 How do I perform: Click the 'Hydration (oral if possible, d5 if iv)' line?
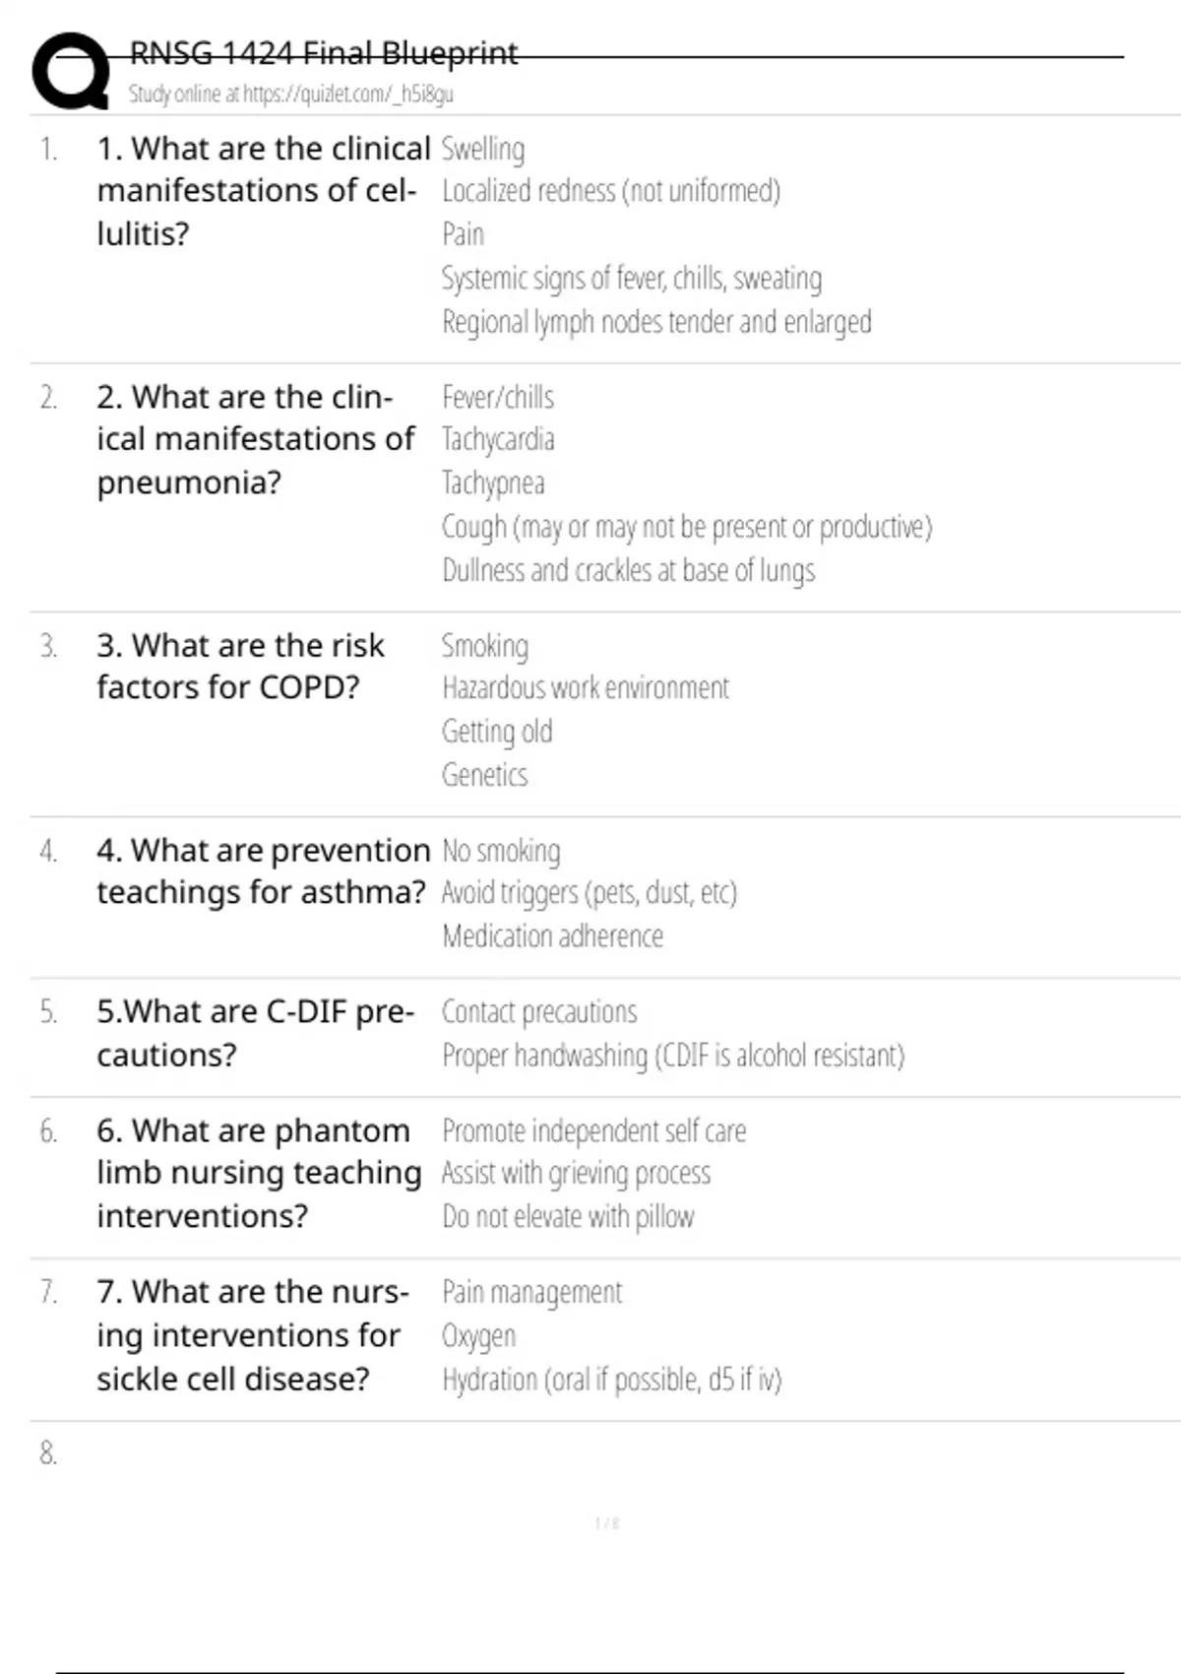[x=611, y=1380]
